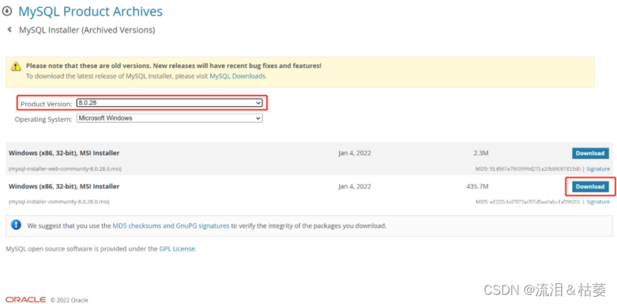Follow the MySQL Downloads link in the notice
617x304 pixels.
point(238,76)
